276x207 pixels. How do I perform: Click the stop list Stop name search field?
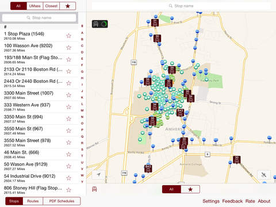pyautogui.click(x=39, y=18)
